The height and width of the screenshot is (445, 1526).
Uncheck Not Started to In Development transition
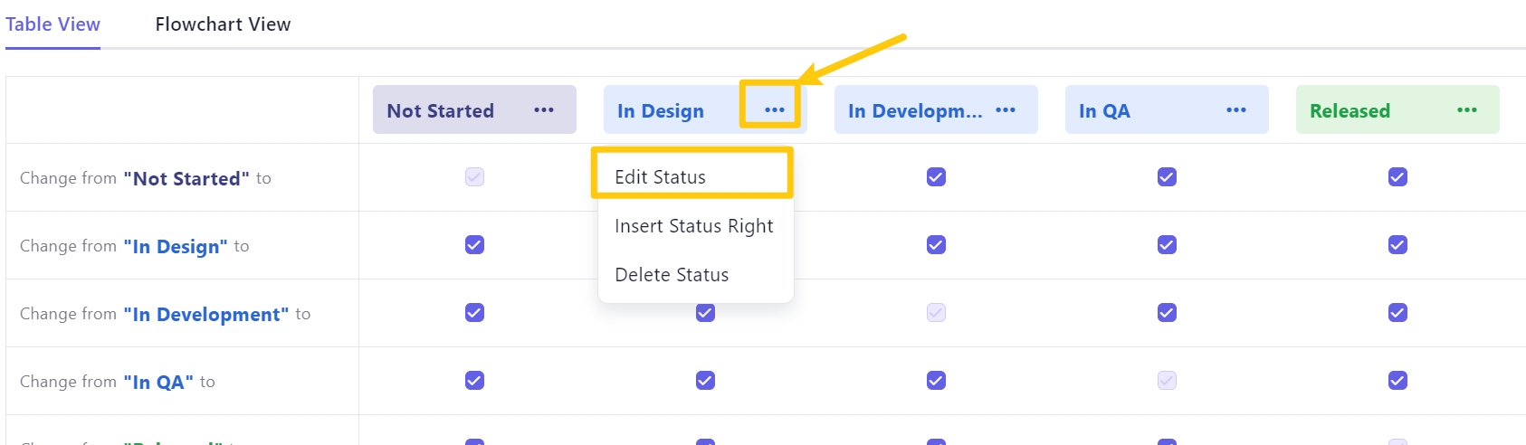click(936, 177)
